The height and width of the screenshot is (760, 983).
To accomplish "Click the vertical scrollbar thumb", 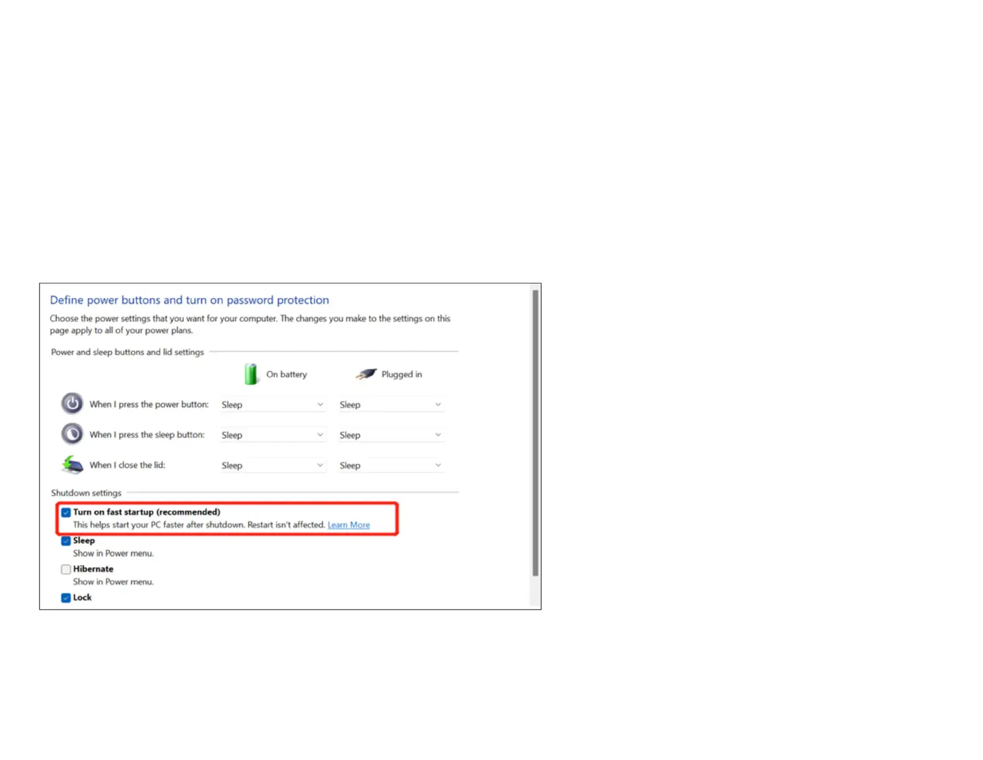I will pyautogui.click(x=535, y=433).
